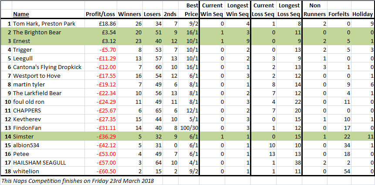This screenshot has width=375, height=185.
Task: Select Trigger's loss value -£5.70
Action: [108, 50]
